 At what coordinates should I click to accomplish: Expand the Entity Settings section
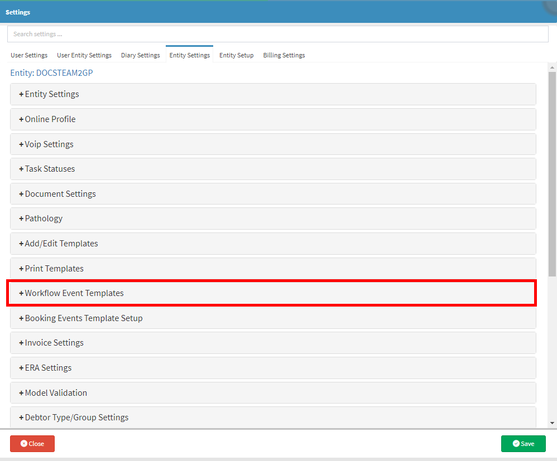tap(52, 94)
